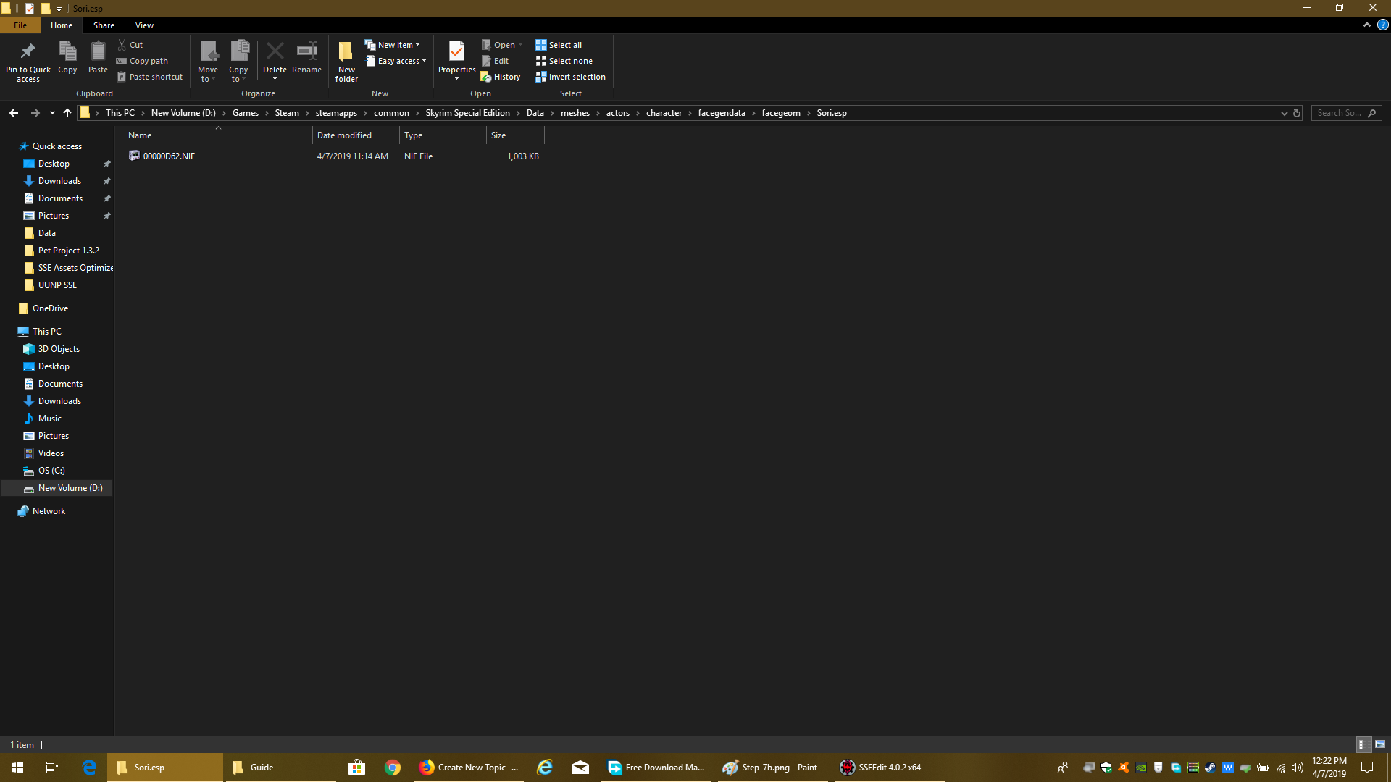The width and height of the screenshot is (1391, 782).
Task: Expand the New item dropdown
Action: tap(392, 45)
